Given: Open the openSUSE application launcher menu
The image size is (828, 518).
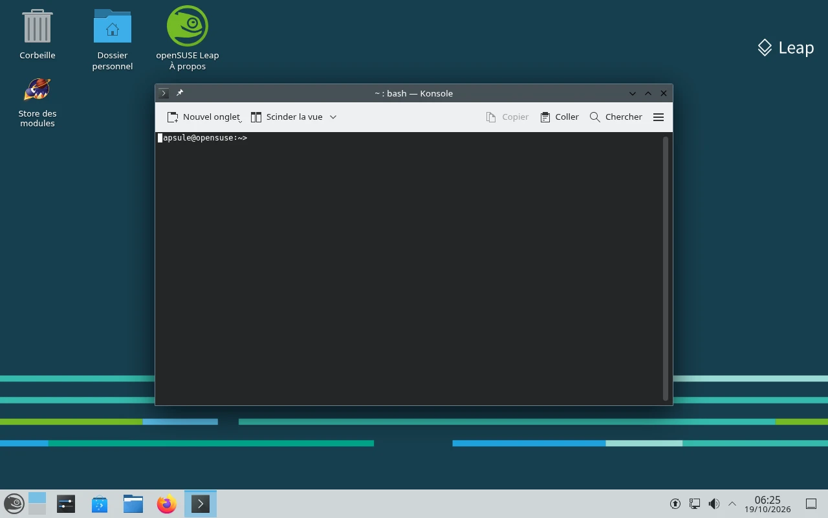Looking at the screenshot, I should (x=14, y=504).
